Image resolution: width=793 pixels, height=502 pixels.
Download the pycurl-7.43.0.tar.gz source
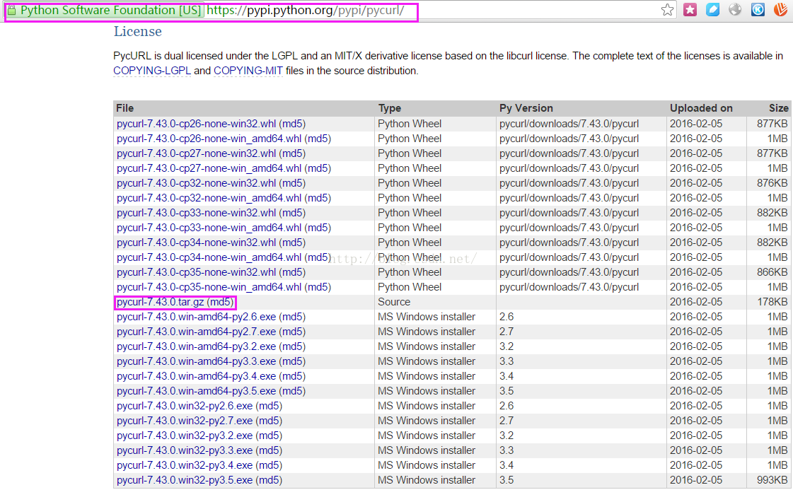coord(161,302)
